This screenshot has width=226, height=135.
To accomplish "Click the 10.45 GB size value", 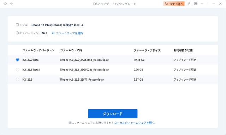I will tap(139, 60).
